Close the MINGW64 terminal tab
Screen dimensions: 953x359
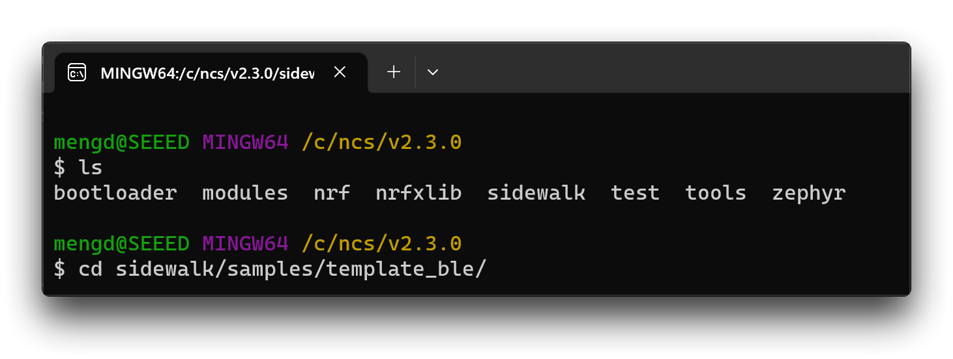(340, 72)
